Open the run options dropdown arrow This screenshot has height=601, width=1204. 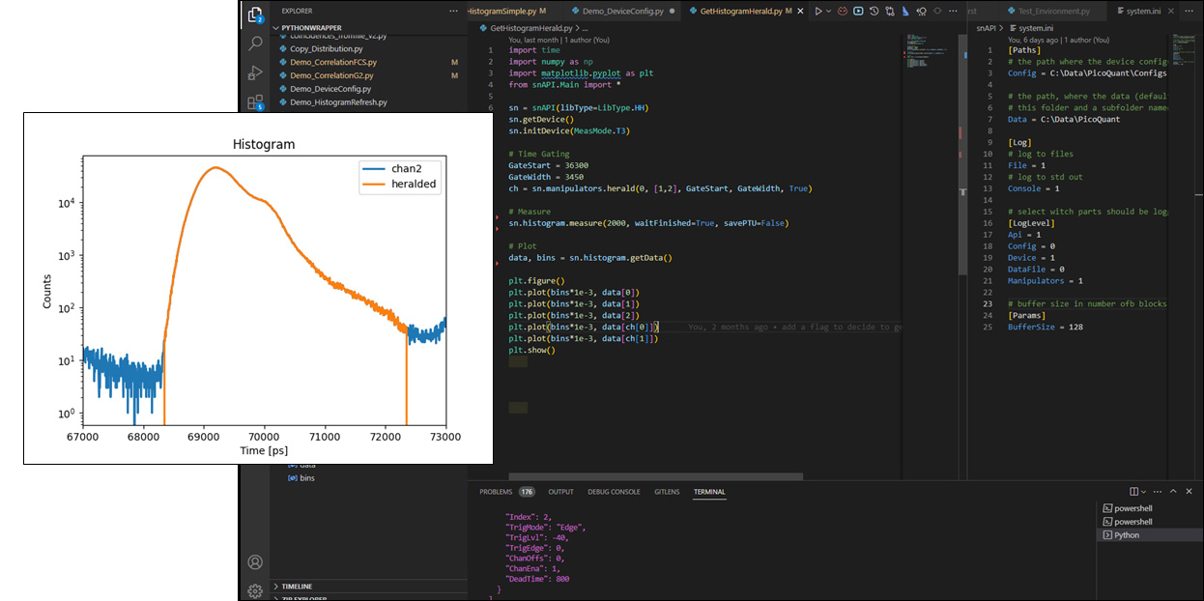[x=829, y=12]
